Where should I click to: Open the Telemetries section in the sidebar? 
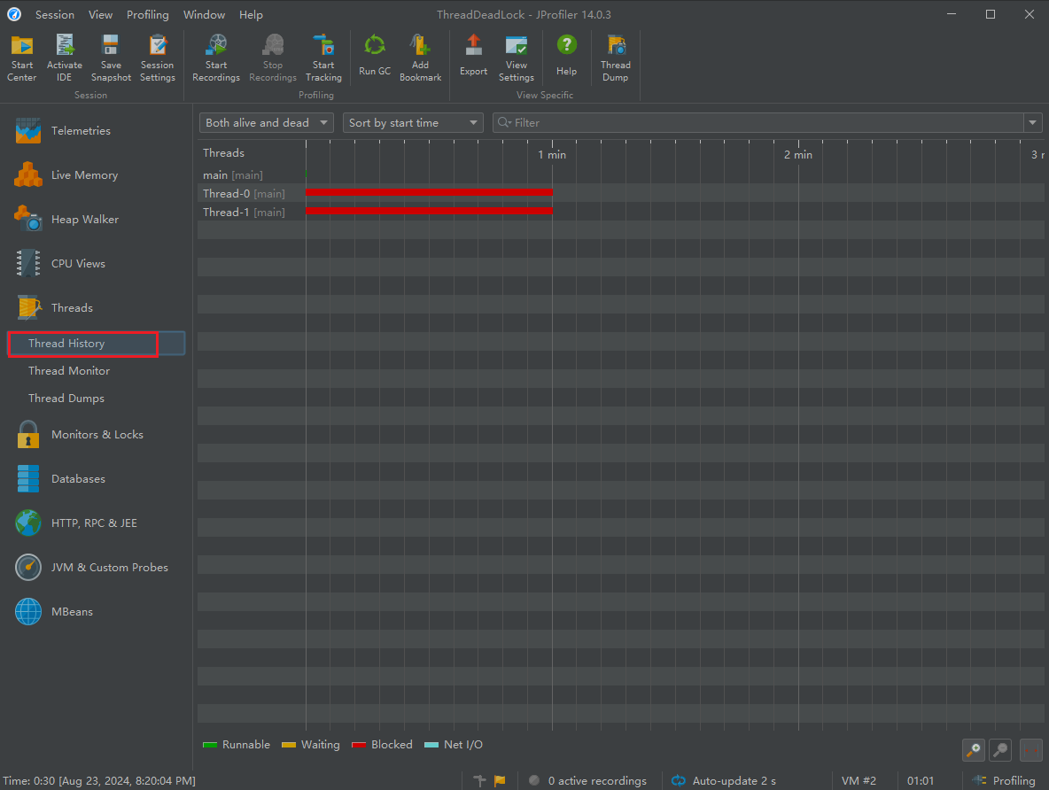pyautogui.click(x=97, y=130)
